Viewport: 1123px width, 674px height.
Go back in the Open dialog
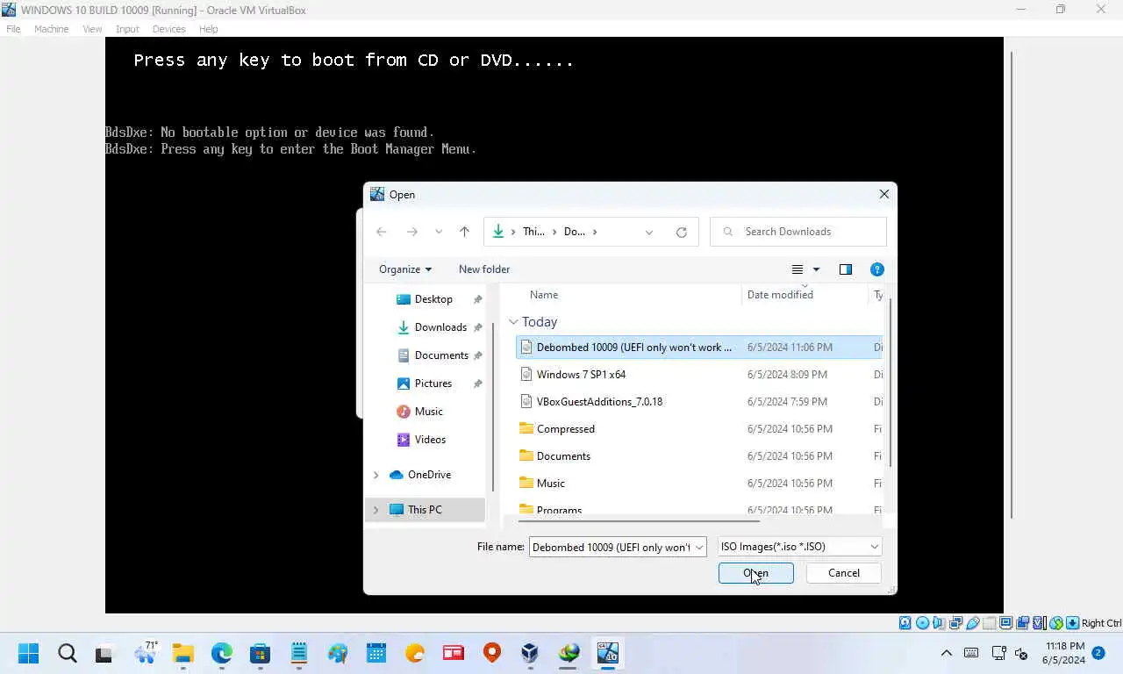(x=381, y=232)
